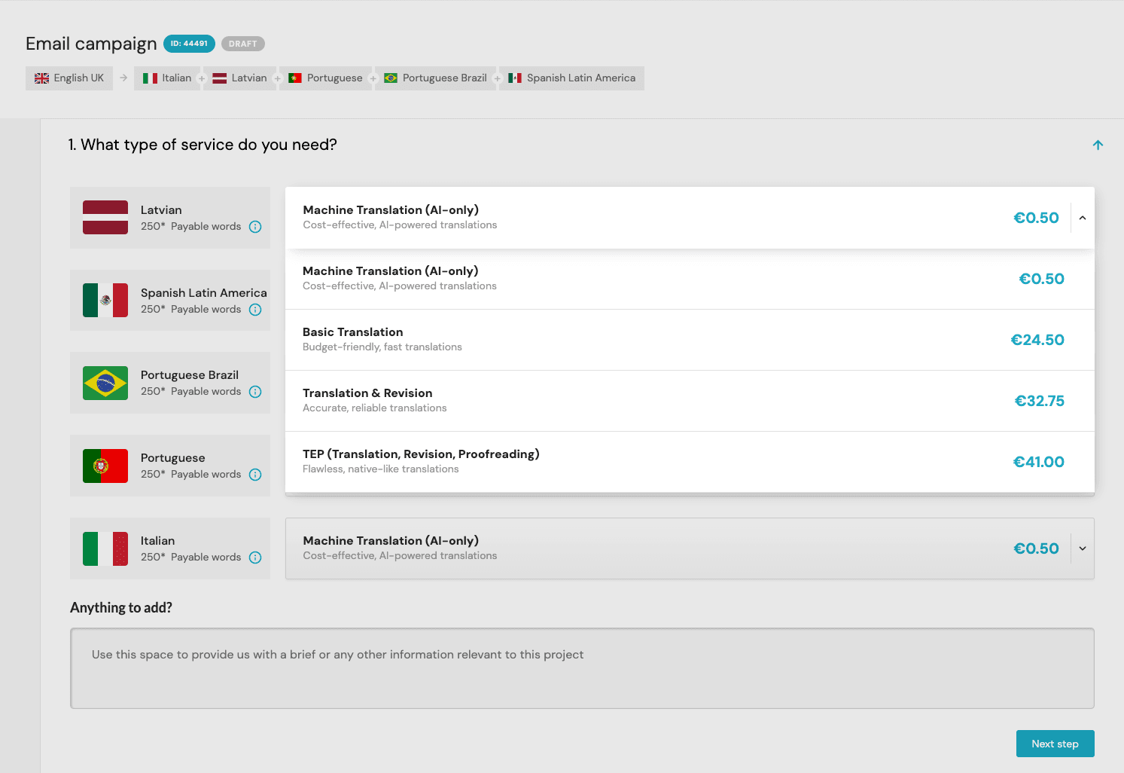Click the info icon beside Portuguese Brazil words

point(255,392)
